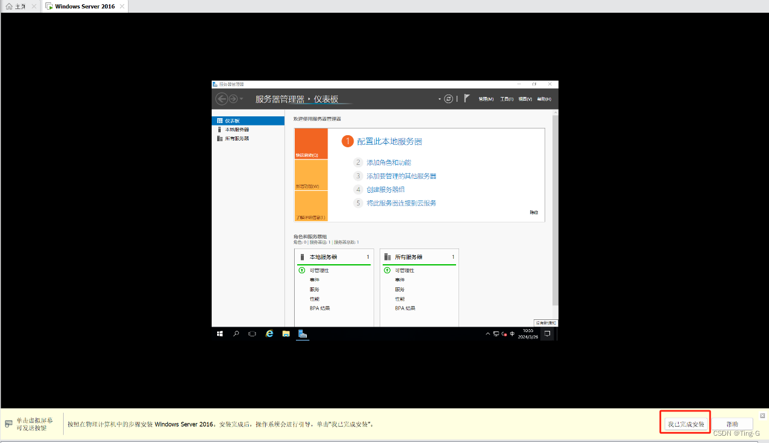Open 配置此本地服务器 link
This screenshot has height=443, width=769.
[389, 141]
